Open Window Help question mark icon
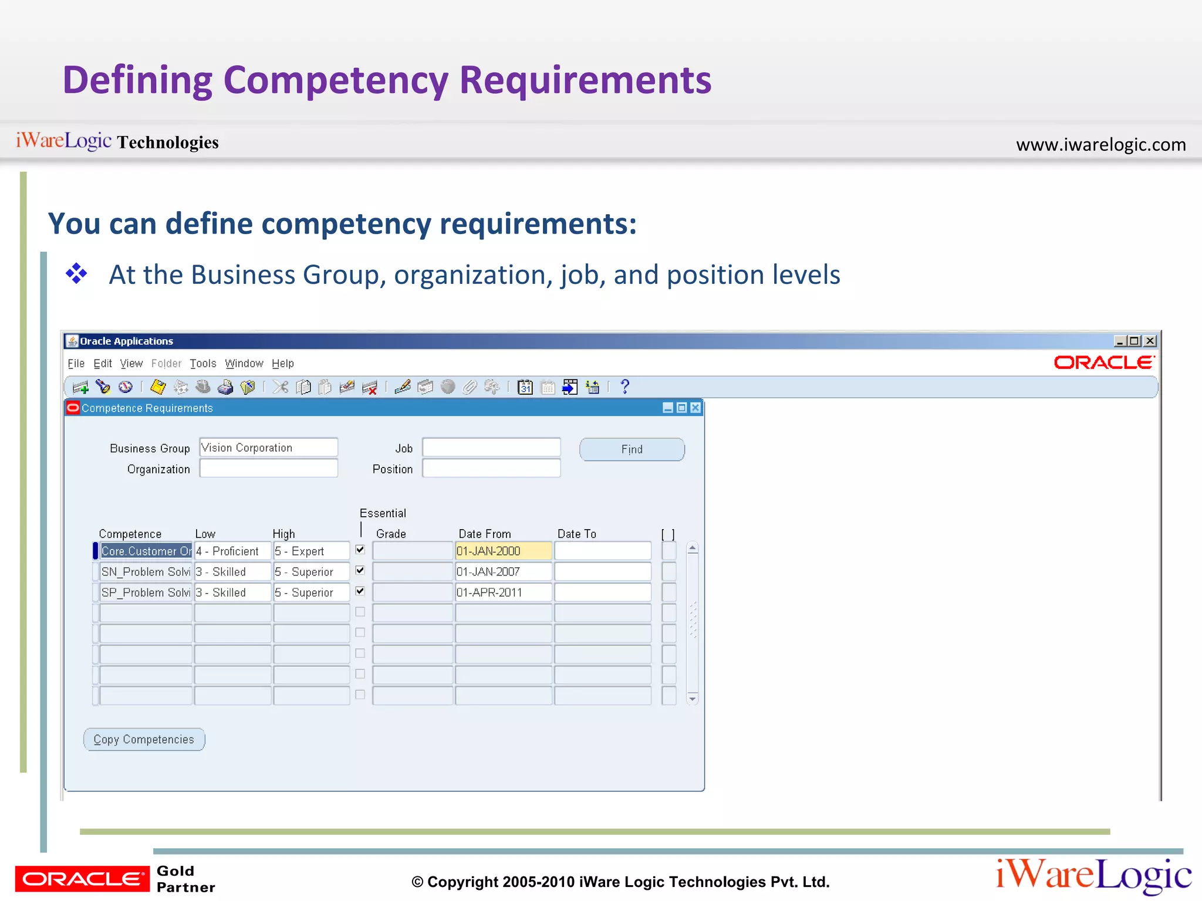 coord(625,387)
